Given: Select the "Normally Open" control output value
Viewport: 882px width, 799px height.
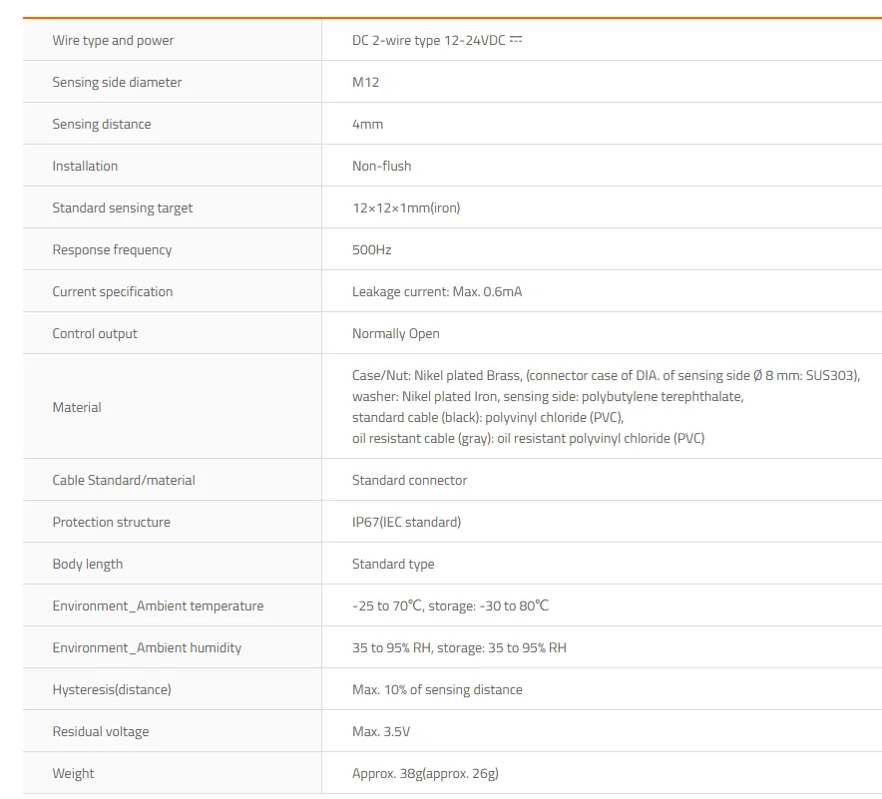Looking at the screenshot, I should tap(395, 334).
